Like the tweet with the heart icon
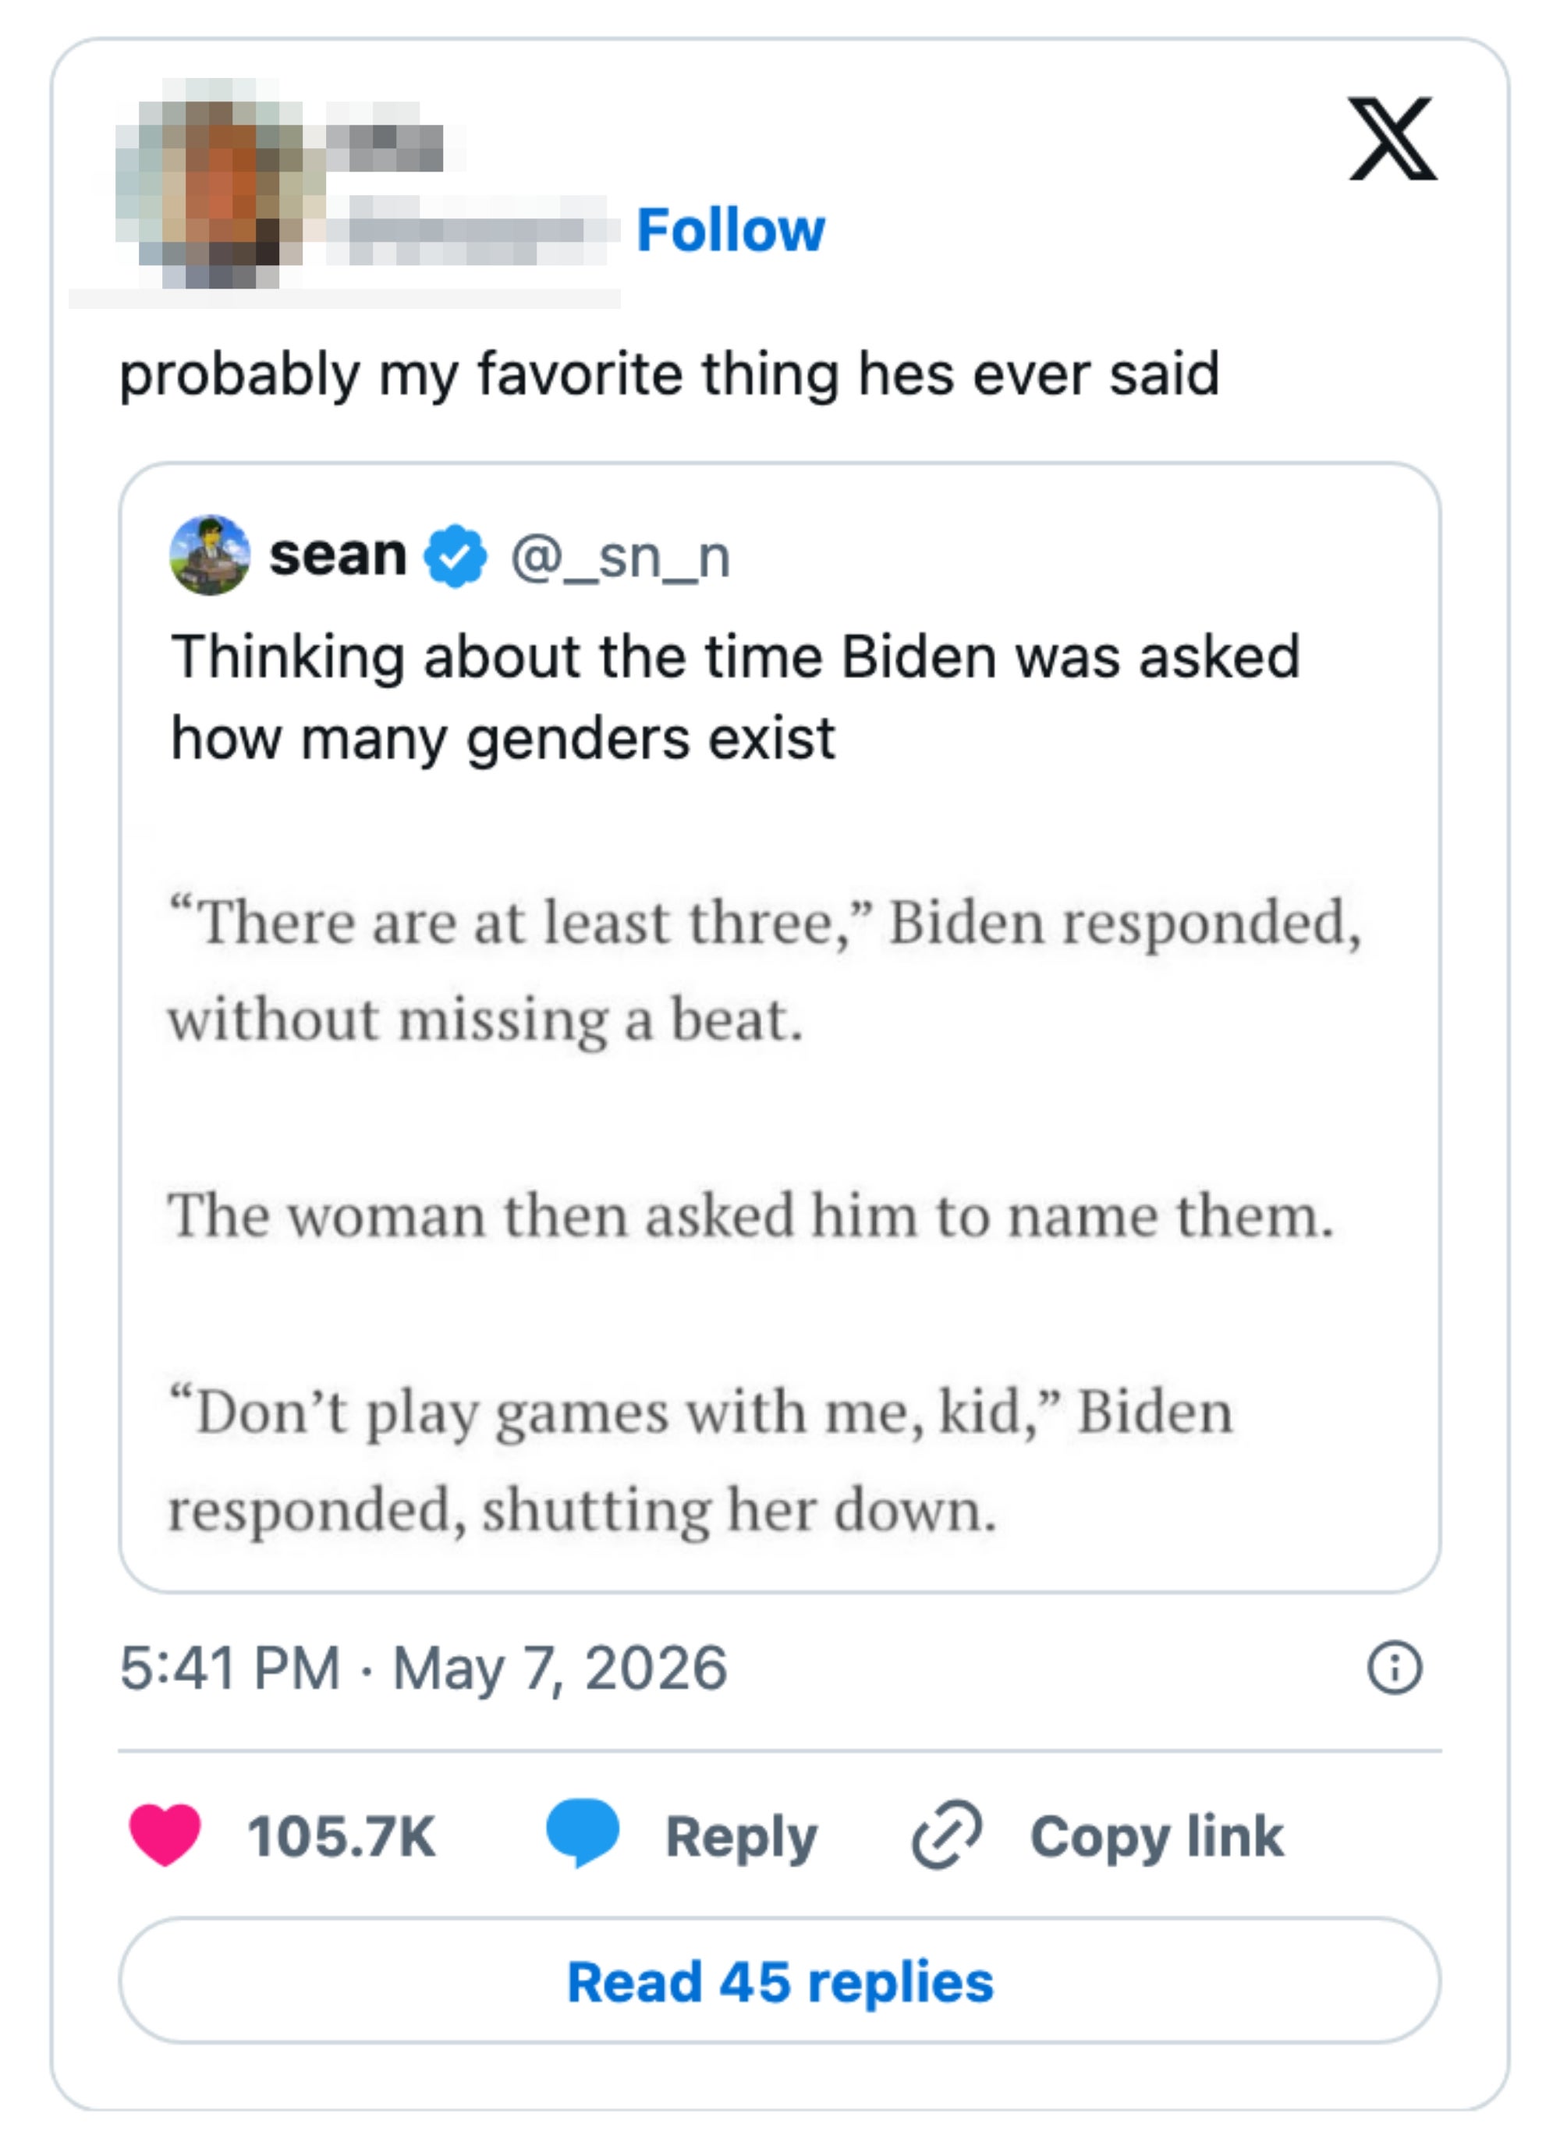This screenshot has height=2156, width=1560. (165, 1835)
